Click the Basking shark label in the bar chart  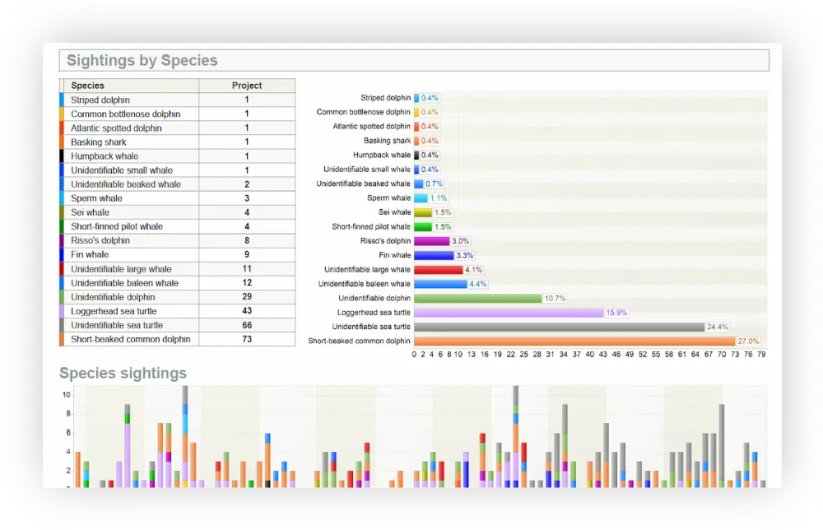click(388, 142)
